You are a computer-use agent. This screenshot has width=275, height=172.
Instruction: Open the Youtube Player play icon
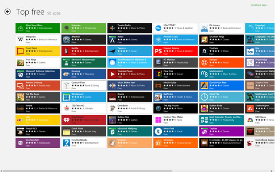[112, 74]
